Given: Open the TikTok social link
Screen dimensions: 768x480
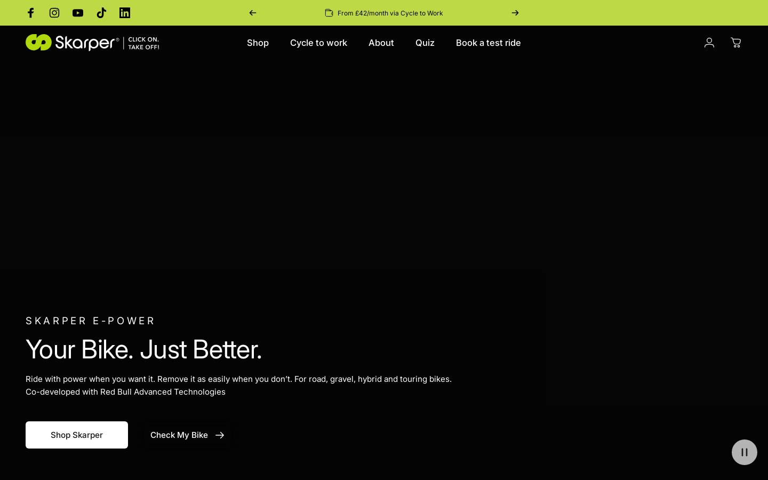Looking at the screenshot, I should pyautogui.click(x=101, y=13).
